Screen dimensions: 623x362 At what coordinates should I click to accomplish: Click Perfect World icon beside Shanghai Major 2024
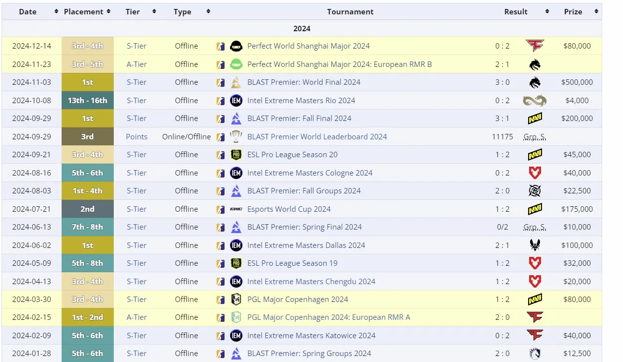coord(236,46)
